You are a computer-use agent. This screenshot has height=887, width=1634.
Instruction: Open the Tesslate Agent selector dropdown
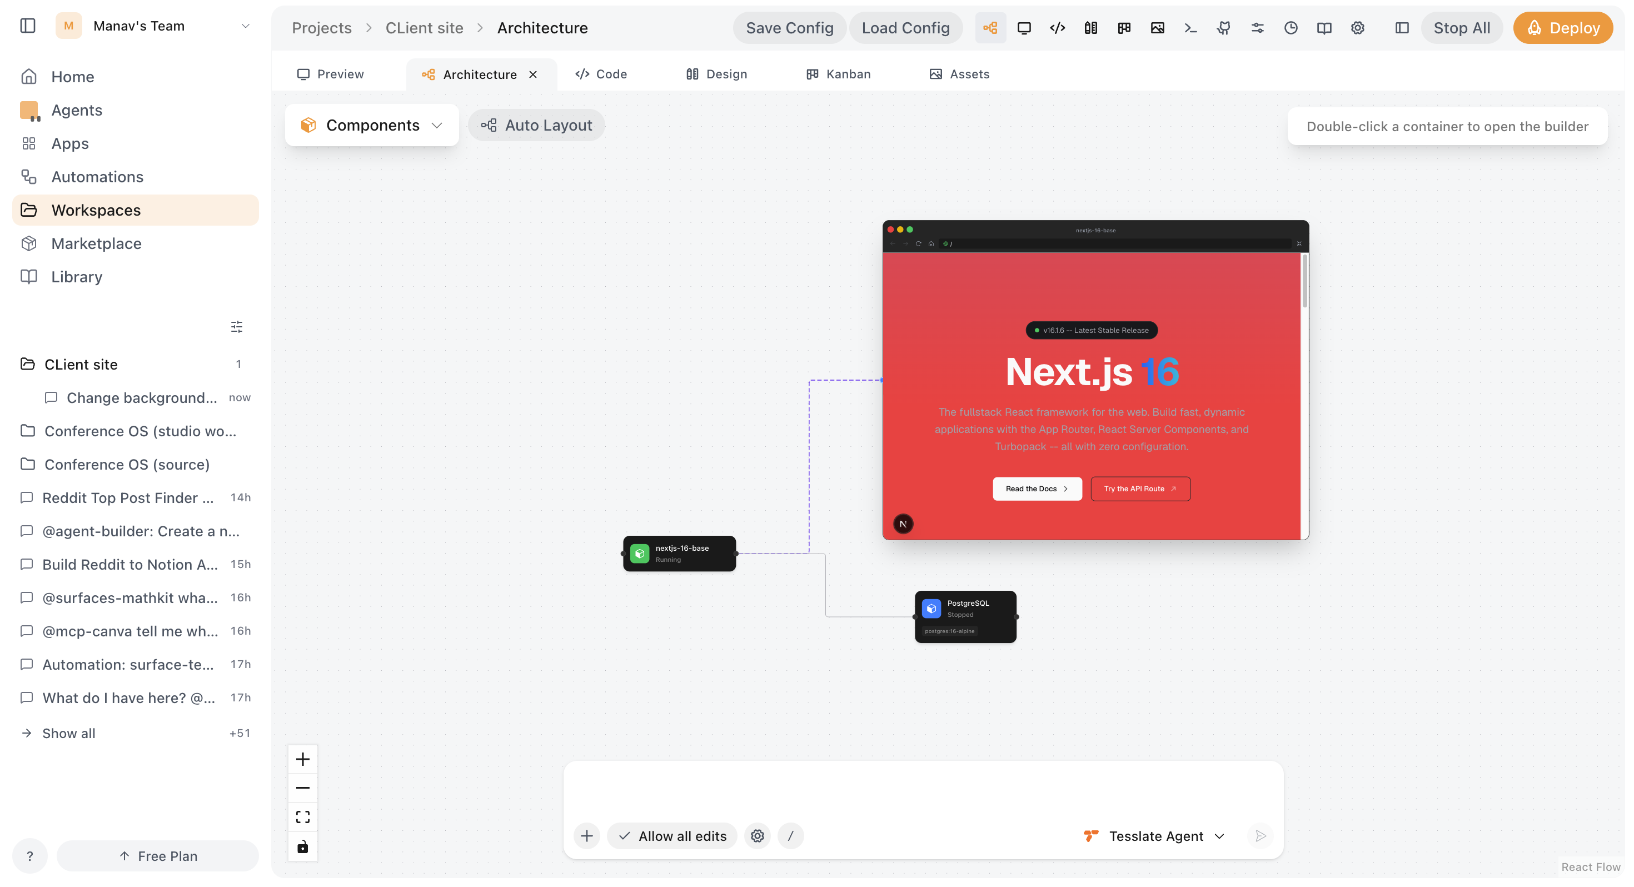tap(1154, 836)
